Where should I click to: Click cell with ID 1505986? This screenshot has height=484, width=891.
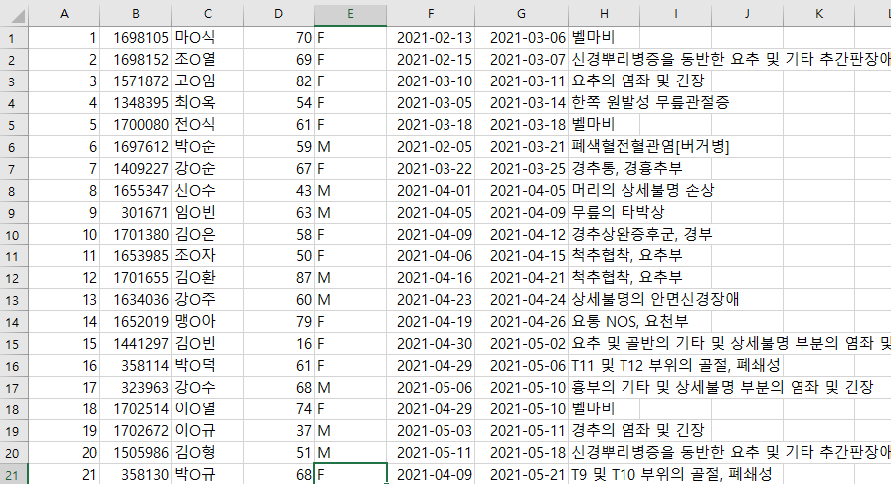click(135, 453)
